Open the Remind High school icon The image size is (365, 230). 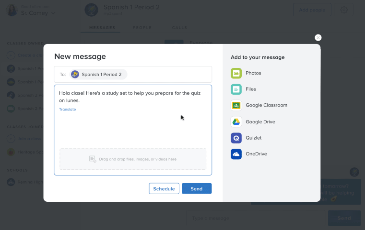pyautogui.click(x=11, y=182)
